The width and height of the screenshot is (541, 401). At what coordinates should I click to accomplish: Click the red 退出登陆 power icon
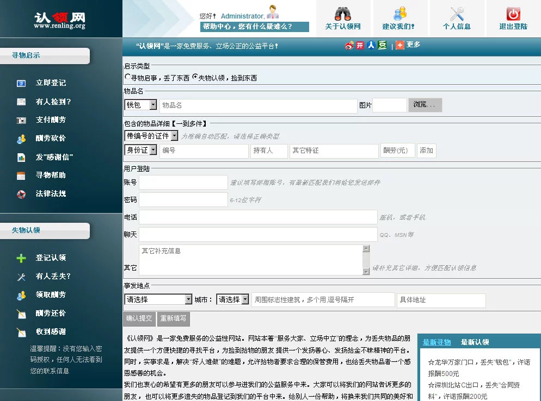513,14
